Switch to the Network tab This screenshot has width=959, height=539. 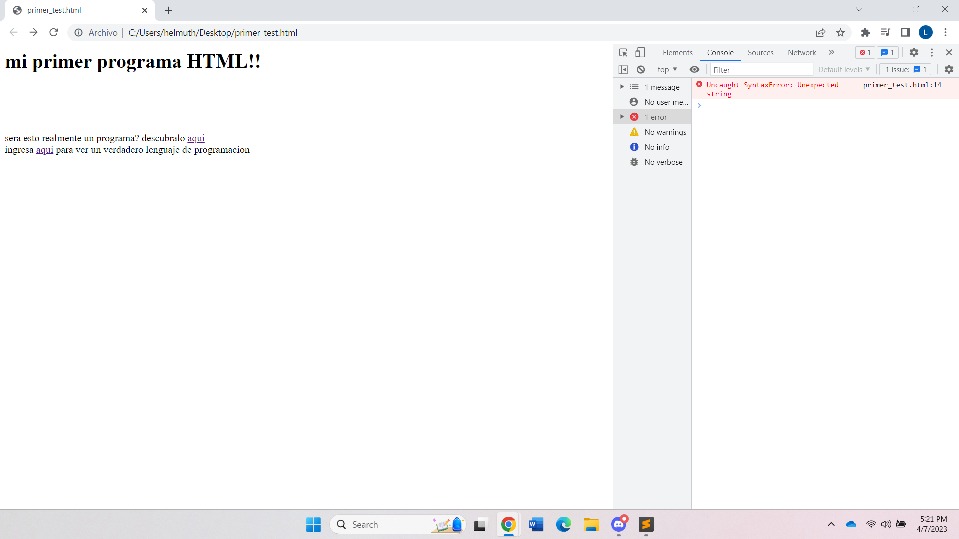click(x=802, y=52)
